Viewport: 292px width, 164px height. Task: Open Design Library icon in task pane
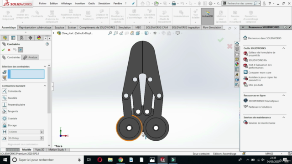pos(237,49)
